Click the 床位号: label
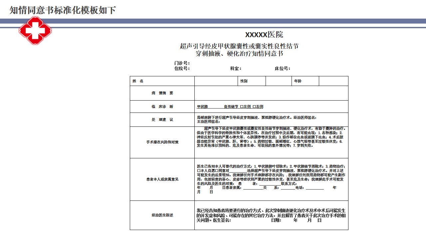Screen dimensions: 426x239 point(282,69)
